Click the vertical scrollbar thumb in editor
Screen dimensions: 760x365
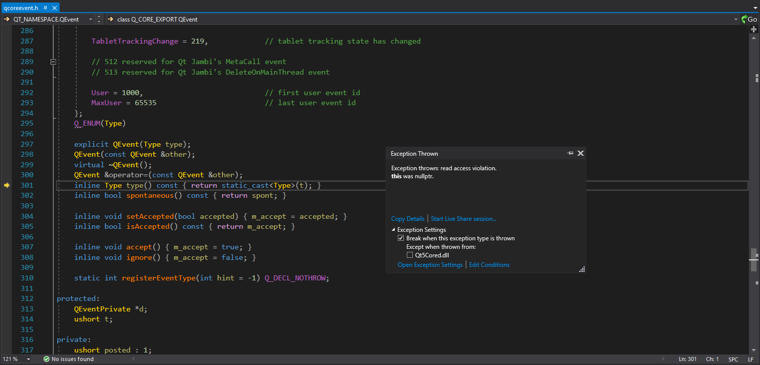(753, 260)
